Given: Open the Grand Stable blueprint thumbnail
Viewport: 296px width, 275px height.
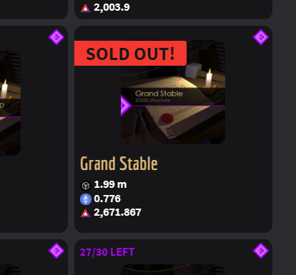Looking at the screenshot, I should (x=173, y=92).
